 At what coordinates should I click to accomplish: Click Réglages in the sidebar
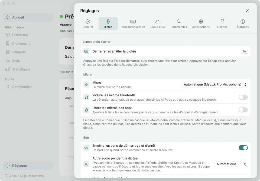28,166
